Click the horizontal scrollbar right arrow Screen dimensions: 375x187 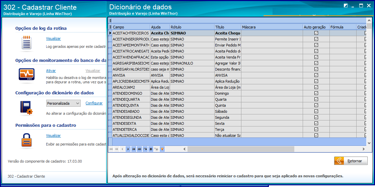coord(364,149)
